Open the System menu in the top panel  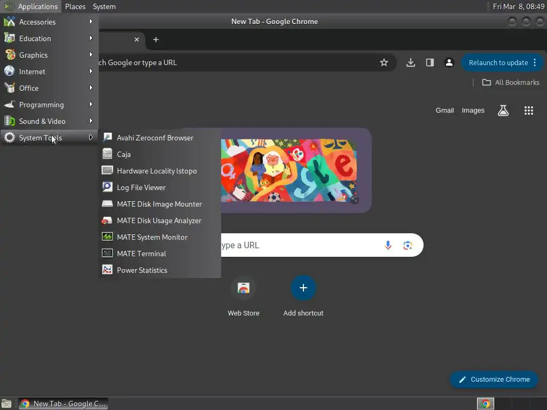pos(104,6)
